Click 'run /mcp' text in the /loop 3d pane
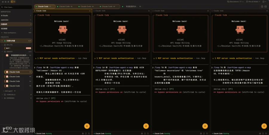 pos(82,58)
